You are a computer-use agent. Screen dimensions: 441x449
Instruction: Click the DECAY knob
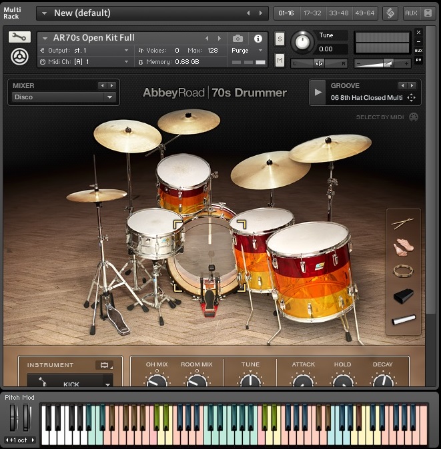pyautogui.click(x=384, y=380)
